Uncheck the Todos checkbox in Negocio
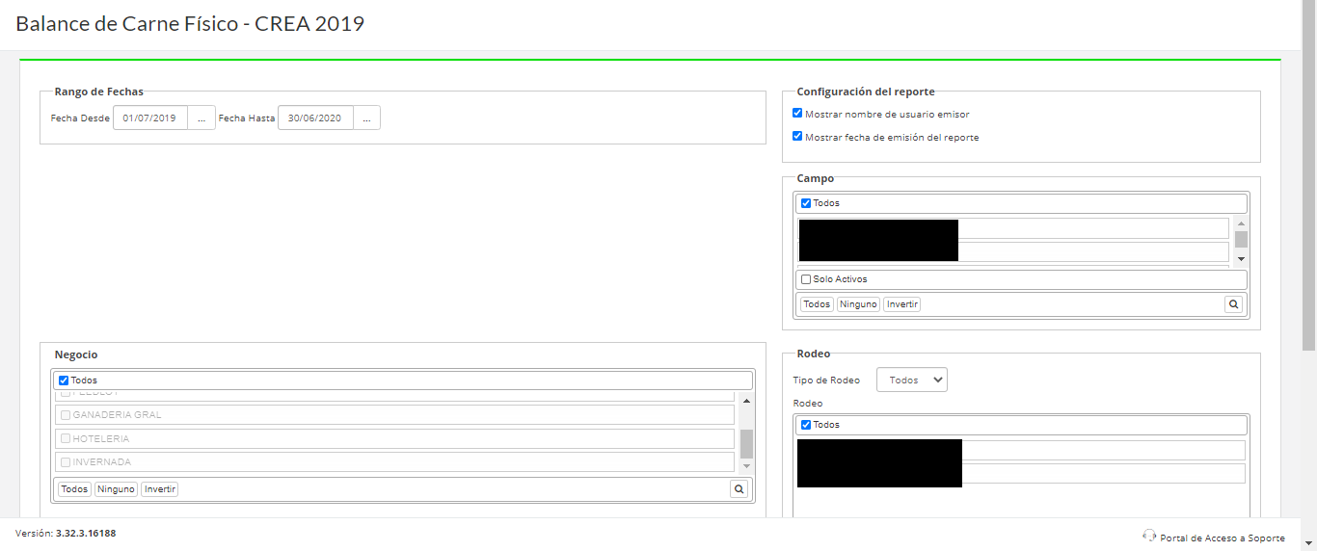The image size is (1317, 551). click(x=64, y=380)
